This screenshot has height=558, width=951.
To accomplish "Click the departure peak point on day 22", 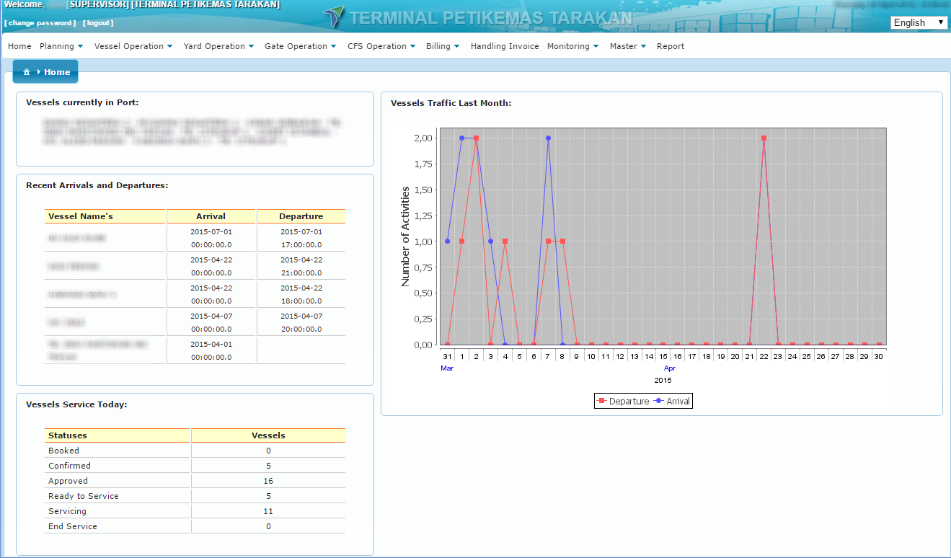I will [764, 138].
